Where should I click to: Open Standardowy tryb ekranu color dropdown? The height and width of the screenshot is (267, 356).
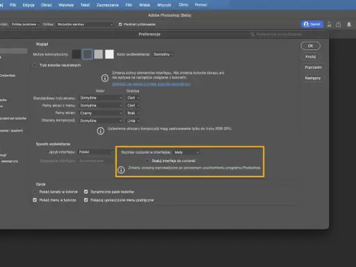[101, 98]
